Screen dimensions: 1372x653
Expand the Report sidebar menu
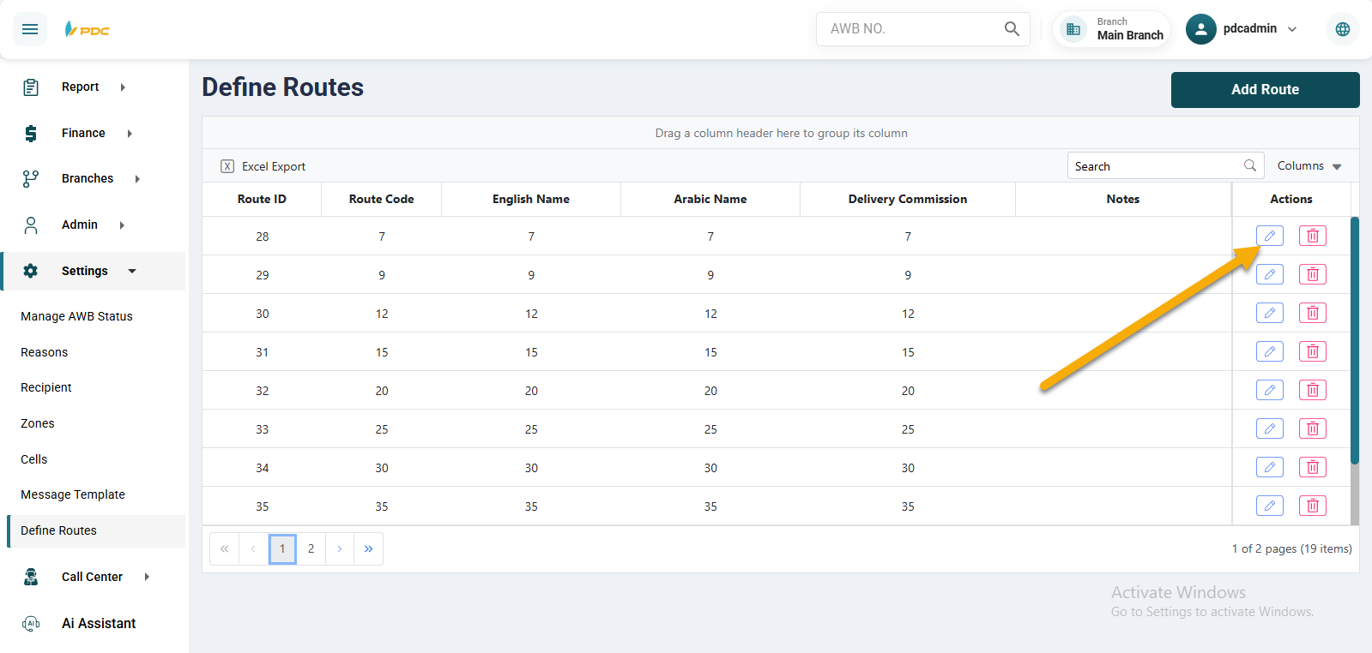click(x=81, y=87)
